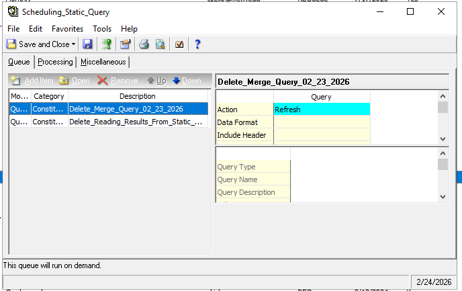
Task: Click the green run-now toolbar icon
Action: click(106, 44)
